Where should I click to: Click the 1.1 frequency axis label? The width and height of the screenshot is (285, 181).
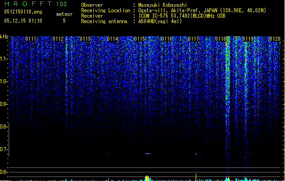(4, 59)
